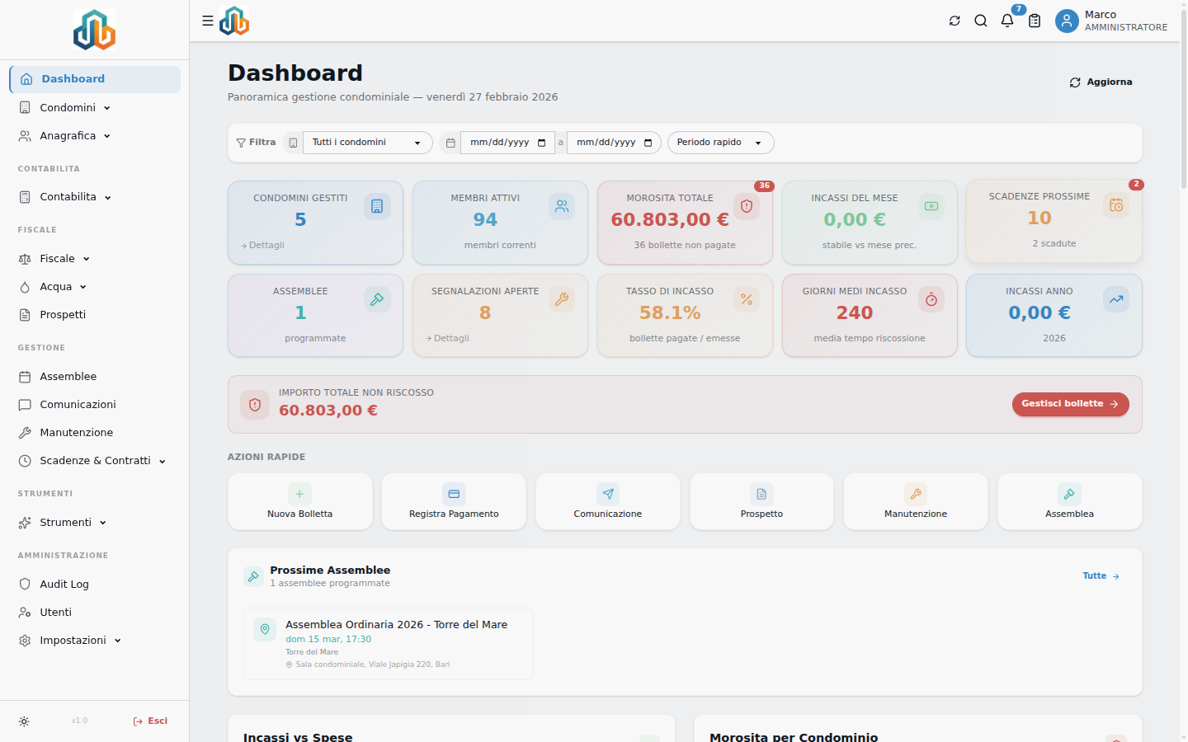
Task: Click Manutenzione quick action card
Action: tap(916, 501)
